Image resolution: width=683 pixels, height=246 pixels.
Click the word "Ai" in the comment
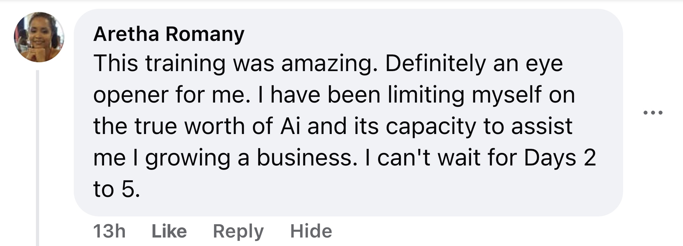[290, 126]
